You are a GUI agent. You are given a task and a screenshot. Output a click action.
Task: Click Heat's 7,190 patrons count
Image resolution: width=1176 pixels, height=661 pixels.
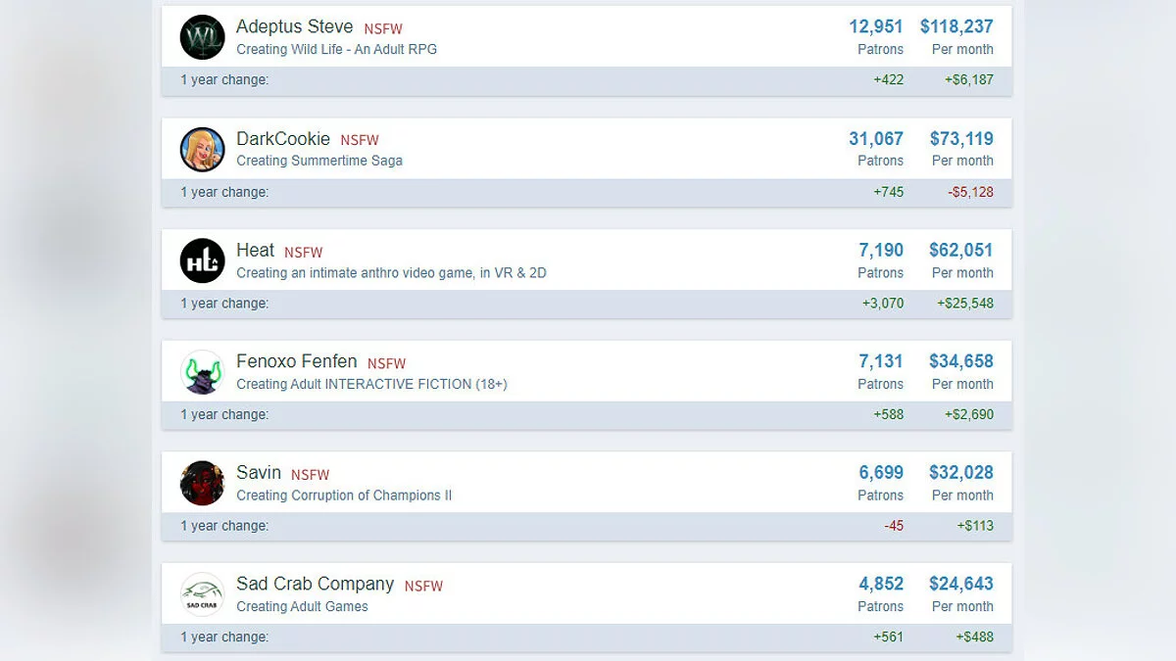(880, 251)
